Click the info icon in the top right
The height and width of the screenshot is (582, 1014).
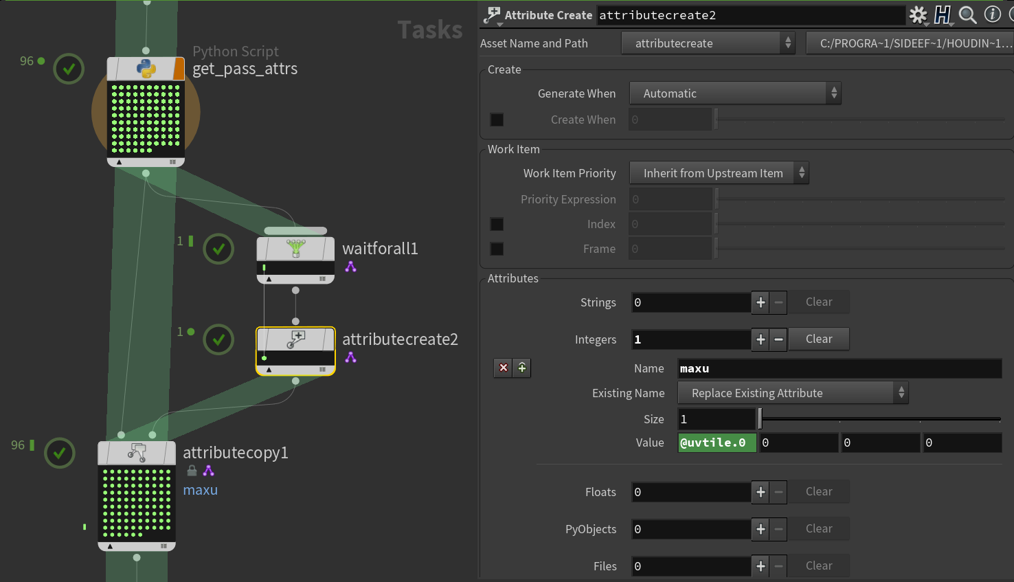[991, 14]
